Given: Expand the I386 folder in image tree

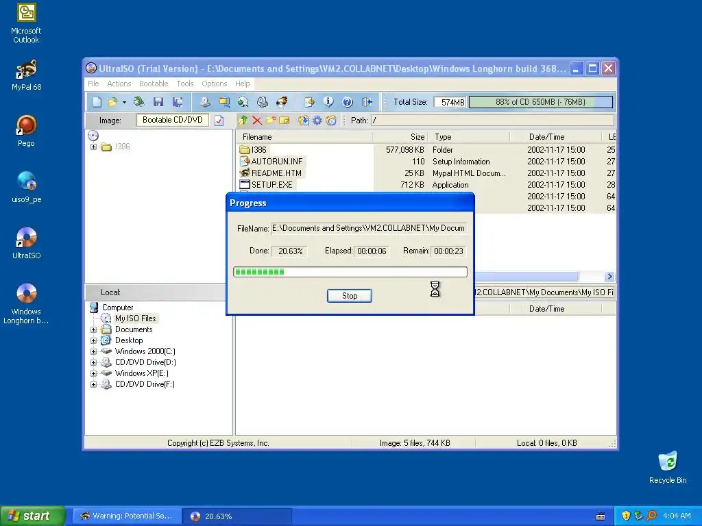Looking at the screenshot, I should (93, 147).
